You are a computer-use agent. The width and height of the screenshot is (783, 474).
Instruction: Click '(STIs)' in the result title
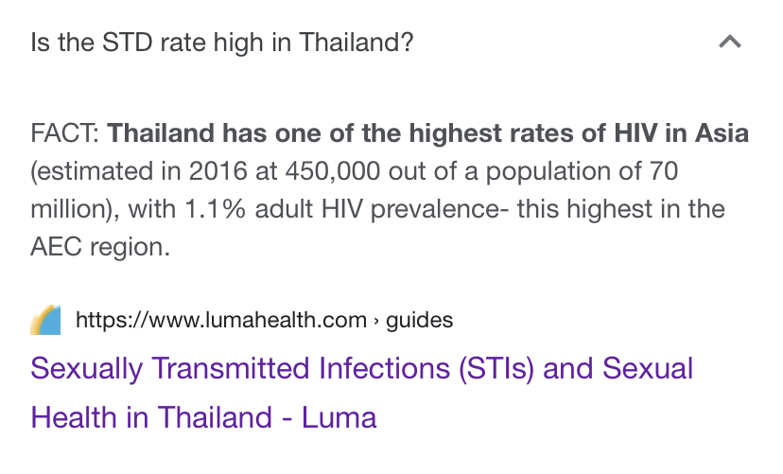(496, 369)
